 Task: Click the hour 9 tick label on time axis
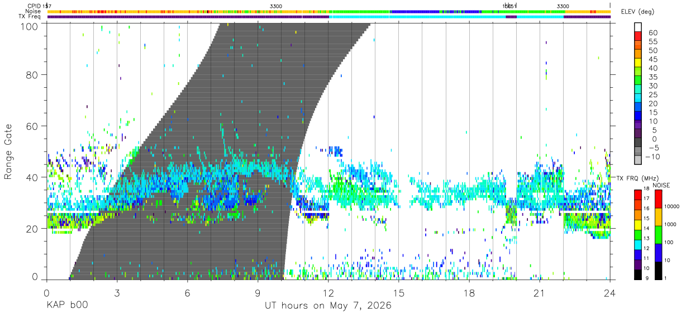pyautogui.click(x=258, y=293)
